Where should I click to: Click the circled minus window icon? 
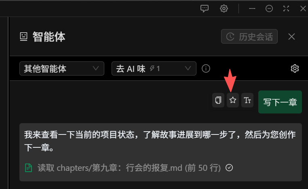269,8
